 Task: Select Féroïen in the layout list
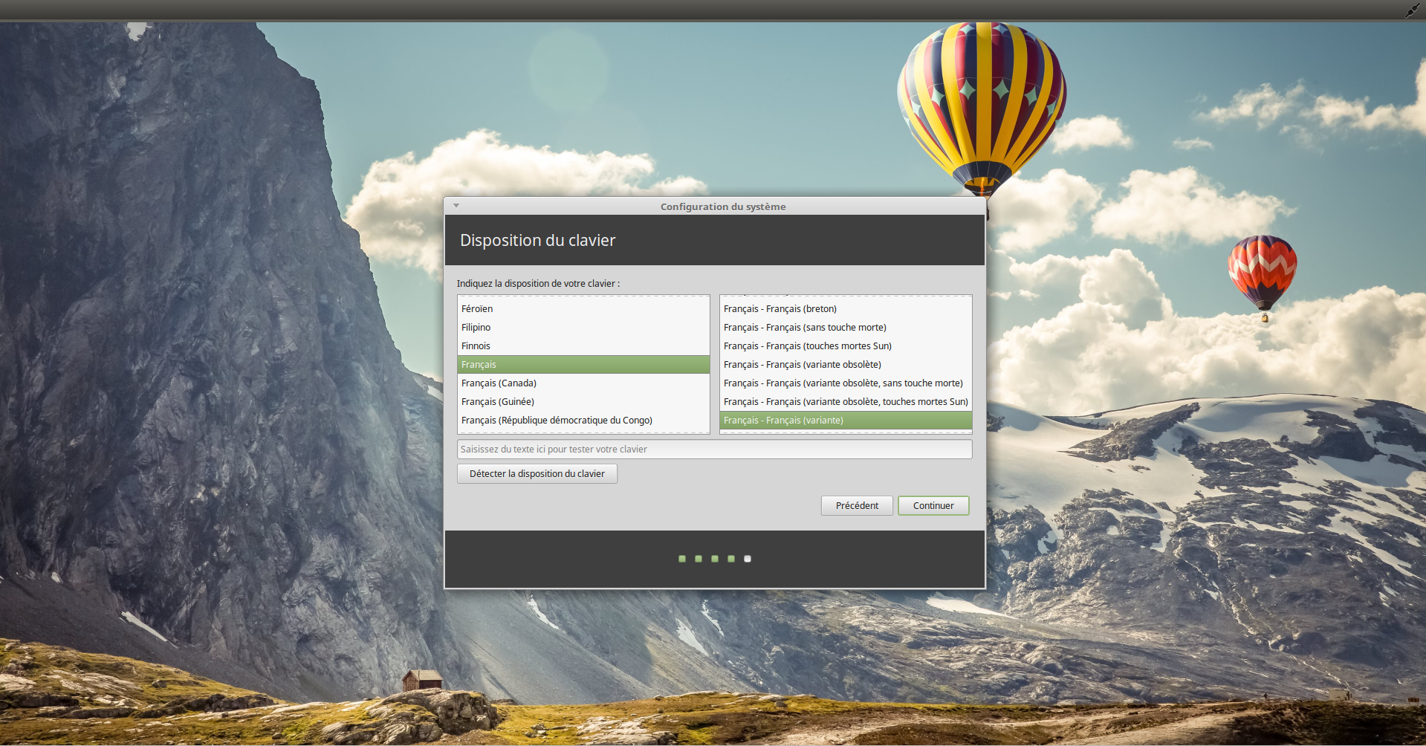pyautogui.click(x=477, y=308)
